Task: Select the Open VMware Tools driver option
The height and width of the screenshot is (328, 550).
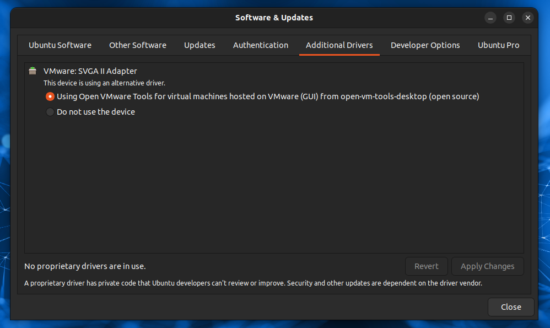Action: coord(50,96)
